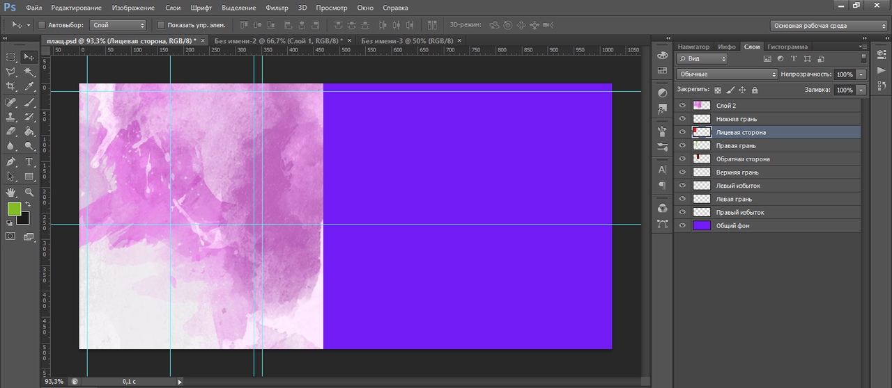This screenshot has height=388, width=892.
Task: Select the Horizontal Type tool
Action: pos(29,162)
